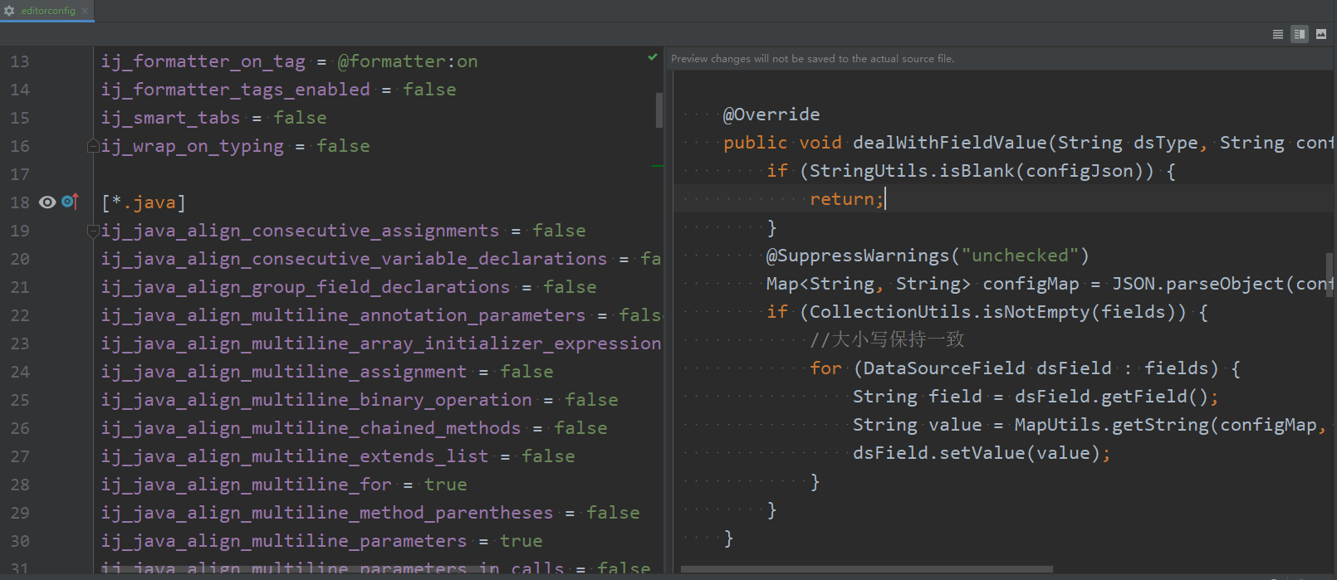Click the @SuppressWarnings("unchecked") annotation
1337x580 pixels.
click(x=928, y=256)
